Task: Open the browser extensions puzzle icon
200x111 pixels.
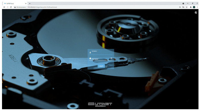Action: [190, 7]
